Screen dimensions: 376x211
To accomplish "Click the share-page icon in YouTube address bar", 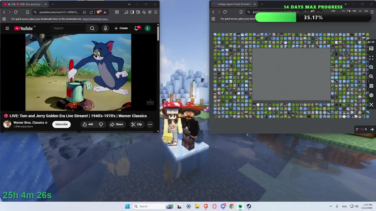I will 91,12.
